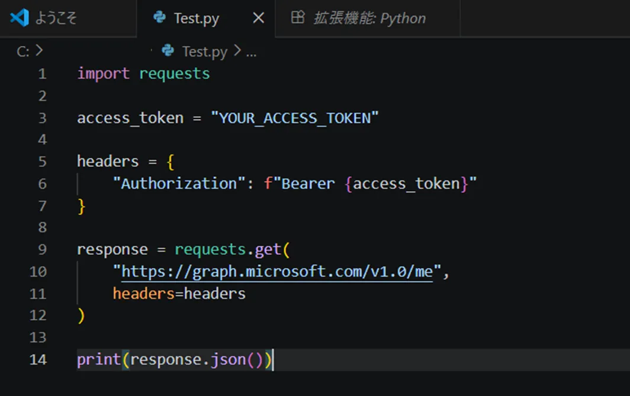Viewport: 630px width, 396px height.
Task: Click the headers dictionary on line 5
Action: pyautogui.click(x=107, y=161)
